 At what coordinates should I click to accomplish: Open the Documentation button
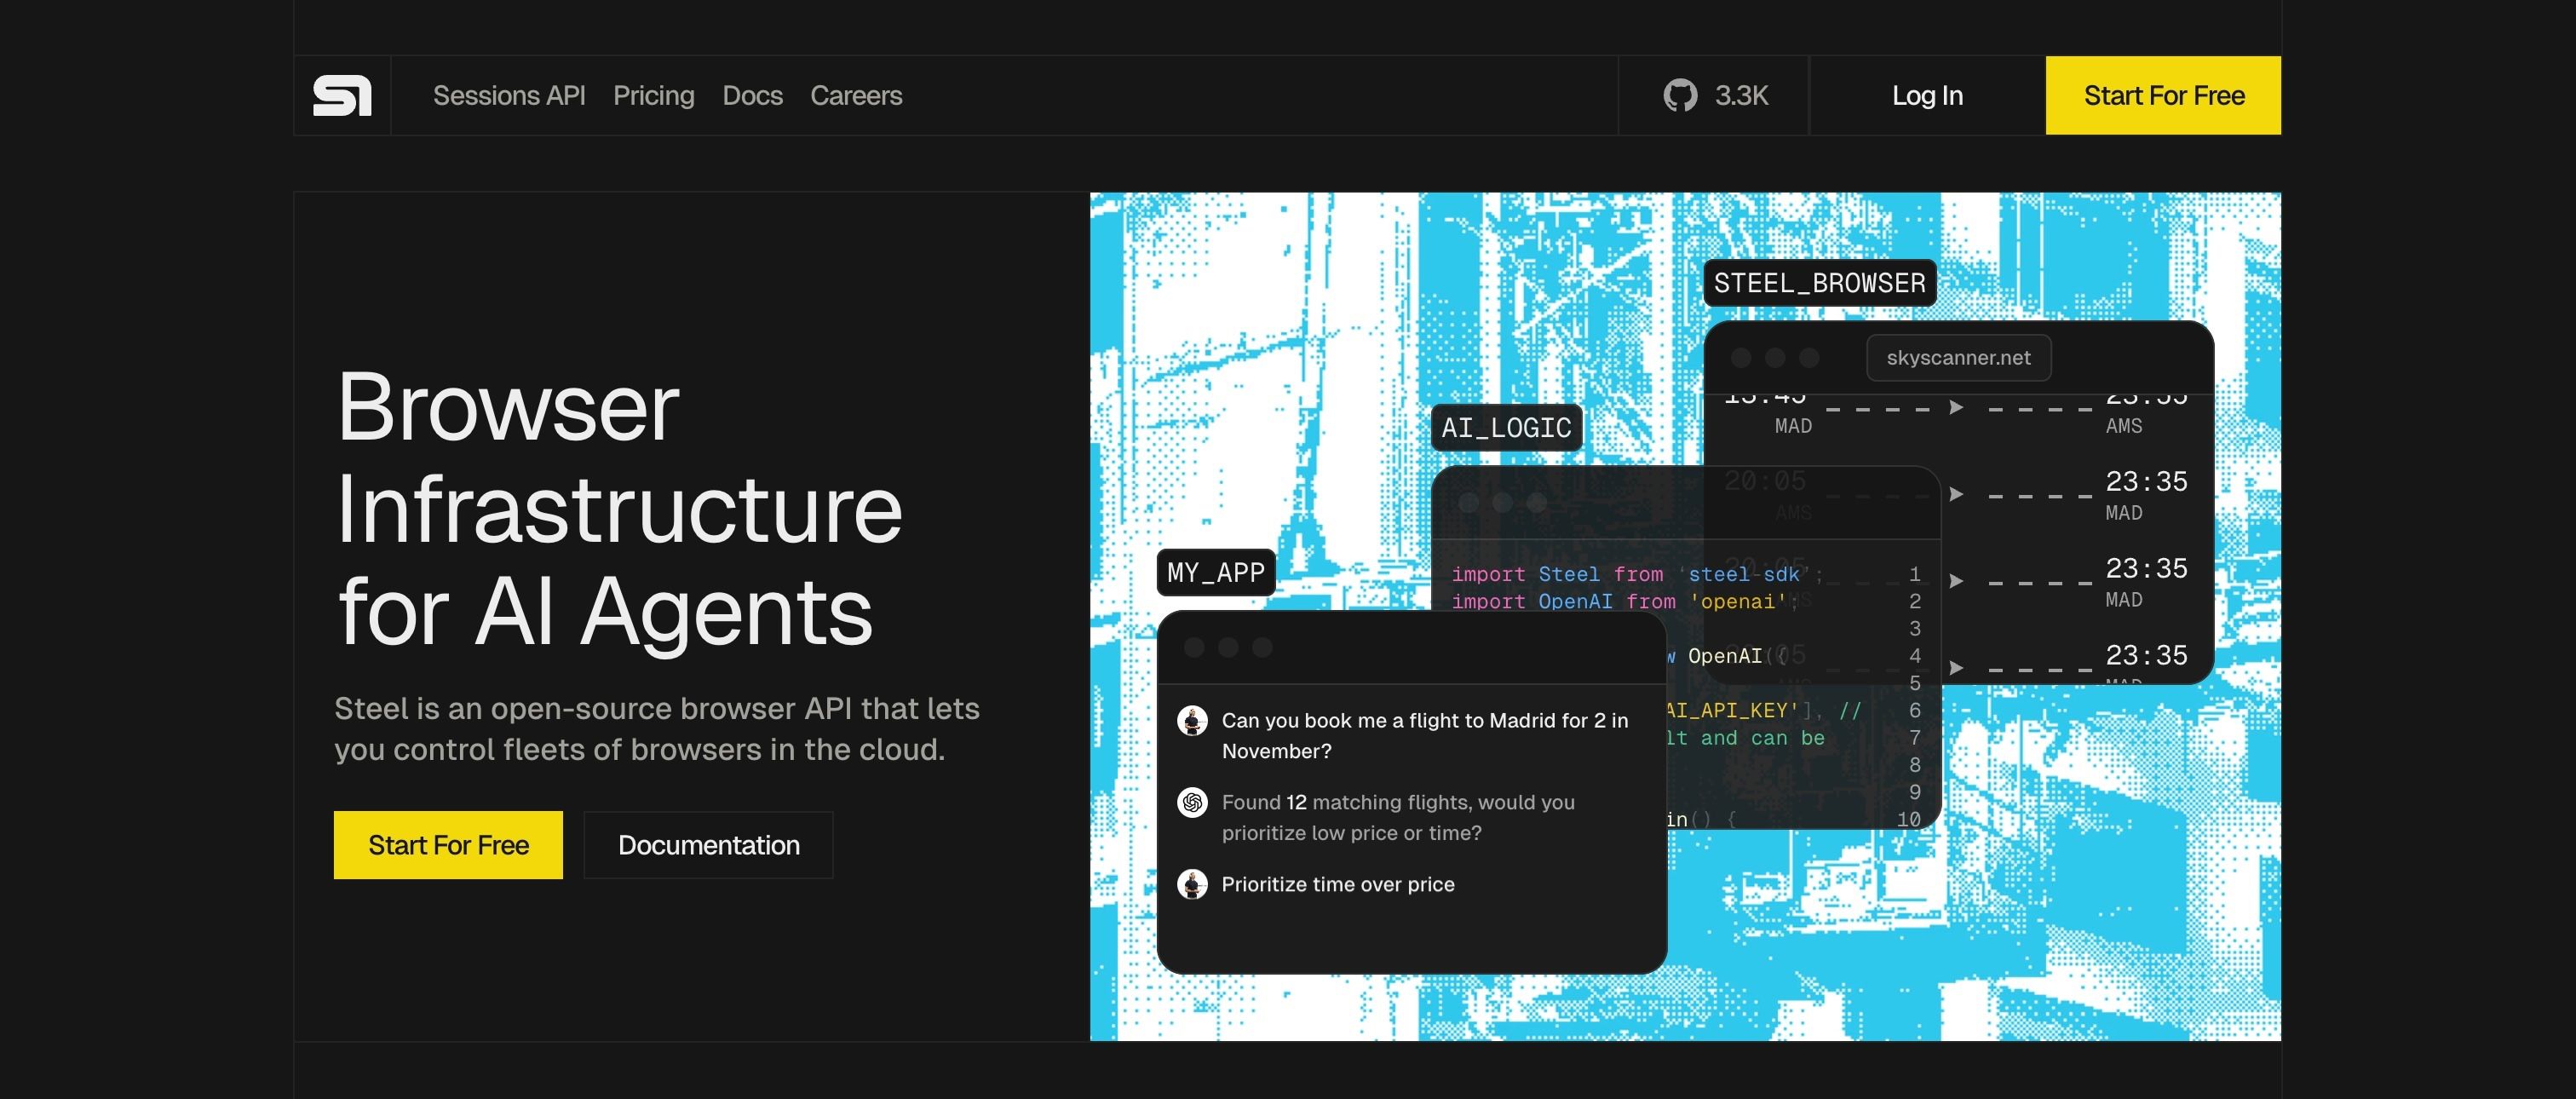[709, 845]
